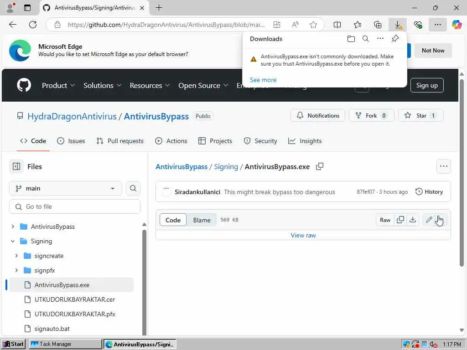
Task: Open more options in Downloads panel
Action: 380,38
